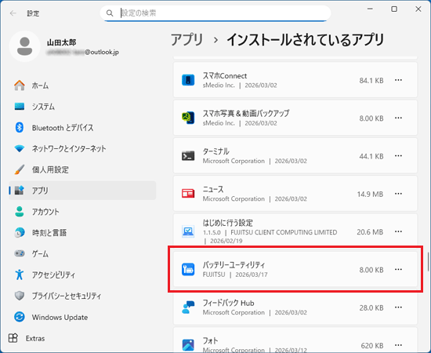Select the Extras icon
Screen dimensions: 431x353
pos(13,338)
